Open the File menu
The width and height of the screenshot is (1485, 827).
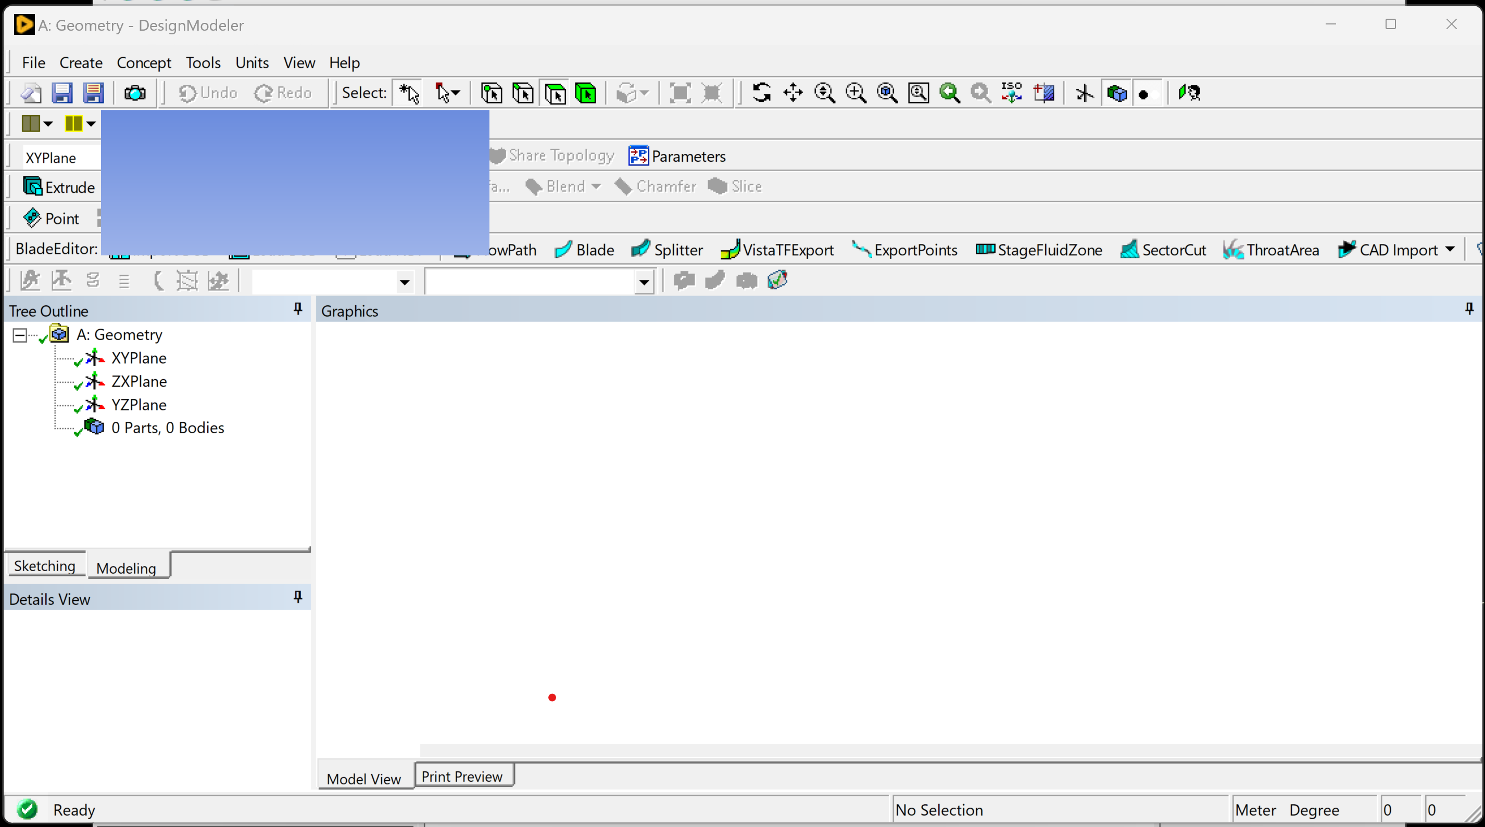pos(33,62)
